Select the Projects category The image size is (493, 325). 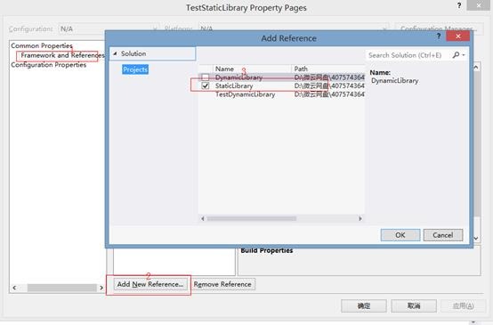135,69
